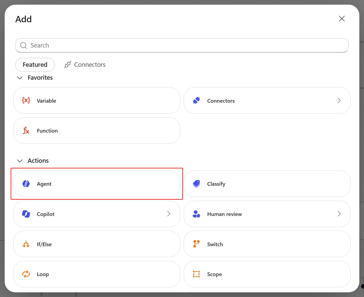Screen dimensions: 364x297
Task: Click the Function fx icon
Action: click(x=26, y=131)
